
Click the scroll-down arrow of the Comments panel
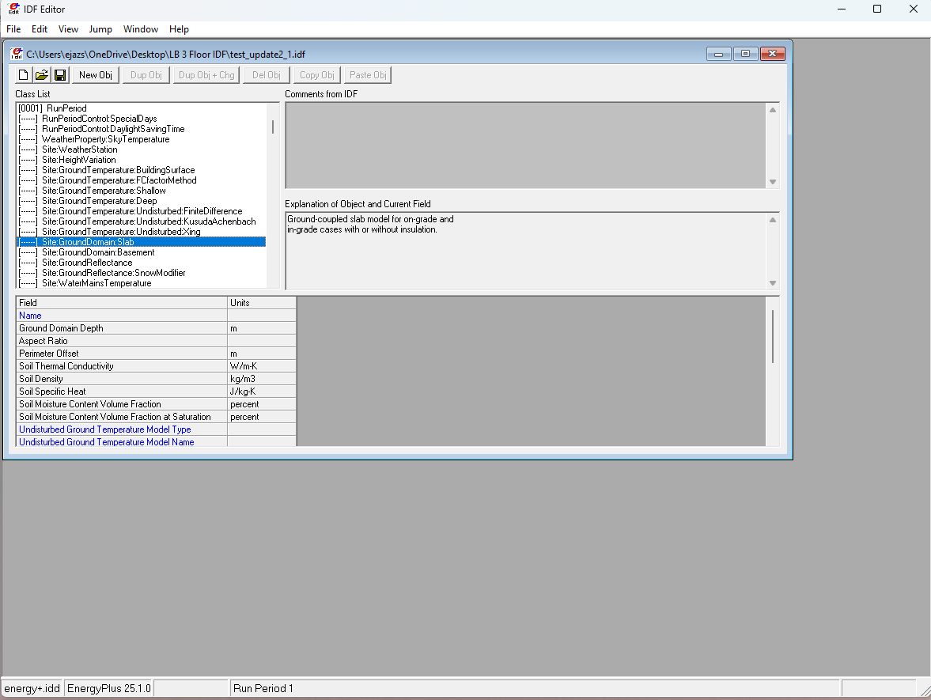[x=772, y=181]
